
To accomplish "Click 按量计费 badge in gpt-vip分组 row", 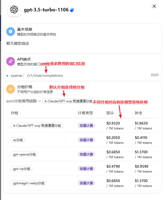I will (86, 169).
